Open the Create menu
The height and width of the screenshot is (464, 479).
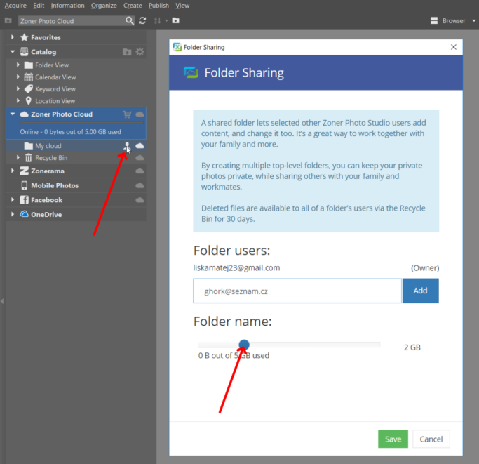tap(133, 6)
